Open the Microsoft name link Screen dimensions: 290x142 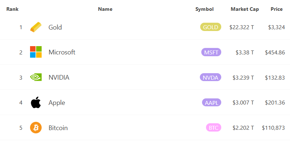coord(62,52)
